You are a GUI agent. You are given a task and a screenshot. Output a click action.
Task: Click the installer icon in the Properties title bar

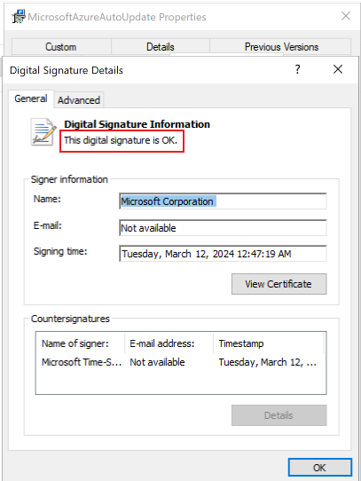pyautogui.click(x=19, y=17)
